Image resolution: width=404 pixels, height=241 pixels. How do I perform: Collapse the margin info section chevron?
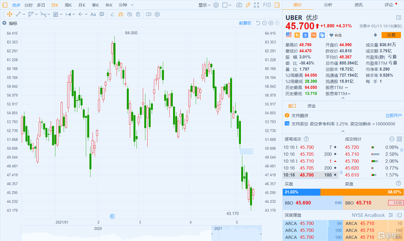(x=343, y=131)
